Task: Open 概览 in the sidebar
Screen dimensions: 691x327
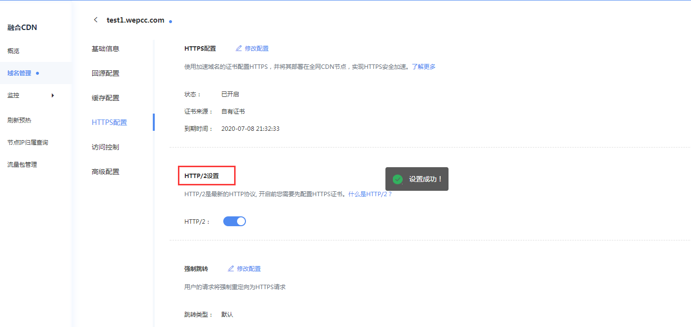Action: pyautogui.click(x=13, y=51)
